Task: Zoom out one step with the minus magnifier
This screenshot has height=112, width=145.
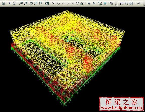Action: pos(40,3)
